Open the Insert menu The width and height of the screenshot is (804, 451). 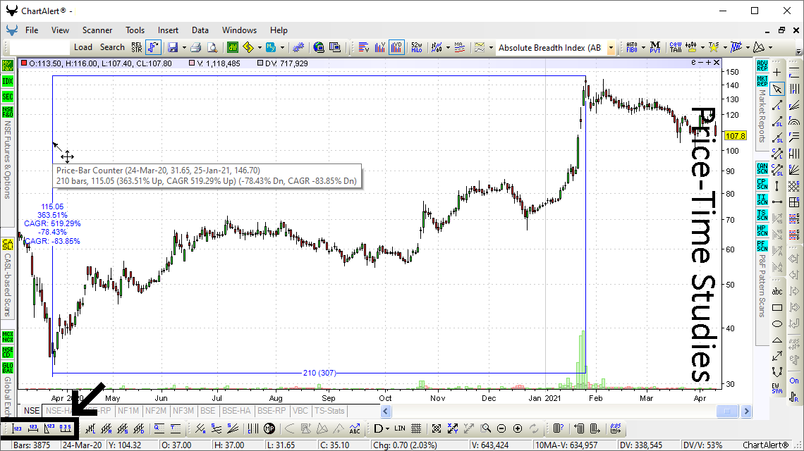[x=168, y=30]
